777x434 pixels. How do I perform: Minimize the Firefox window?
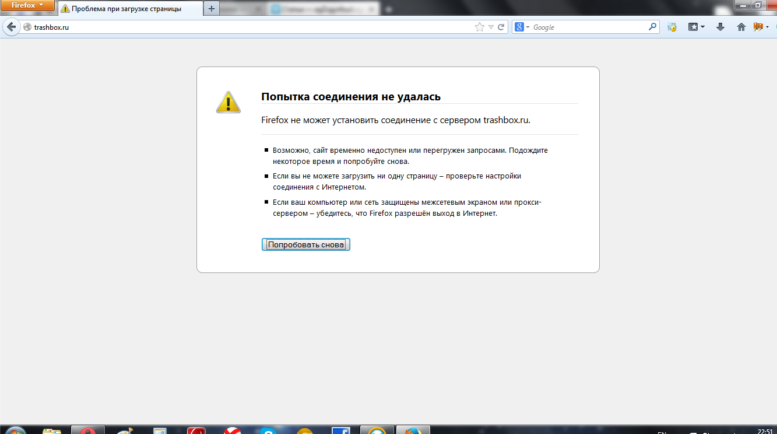(742, 5)
